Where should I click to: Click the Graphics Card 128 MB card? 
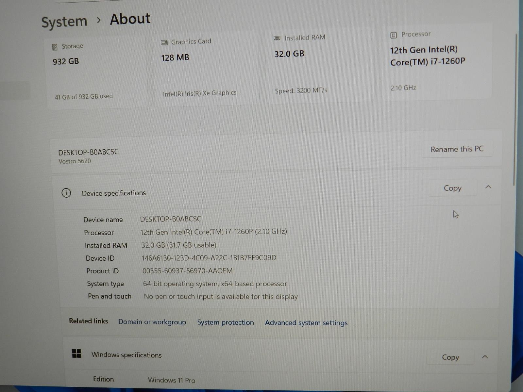point(206,68)
